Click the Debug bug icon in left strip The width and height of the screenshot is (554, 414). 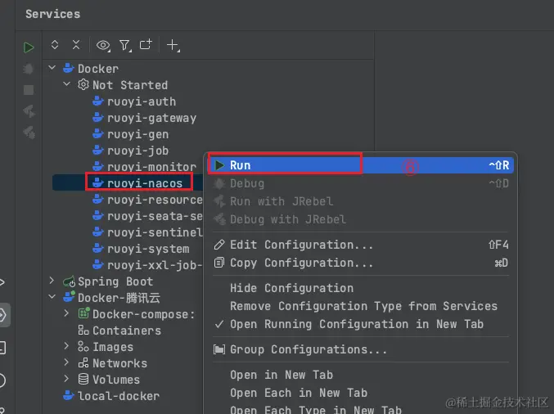pos(29,69)
